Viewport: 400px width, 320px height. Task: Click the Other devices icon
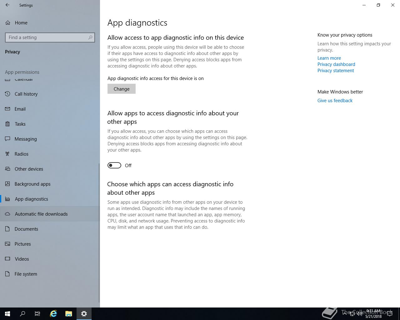click(7, 169)
